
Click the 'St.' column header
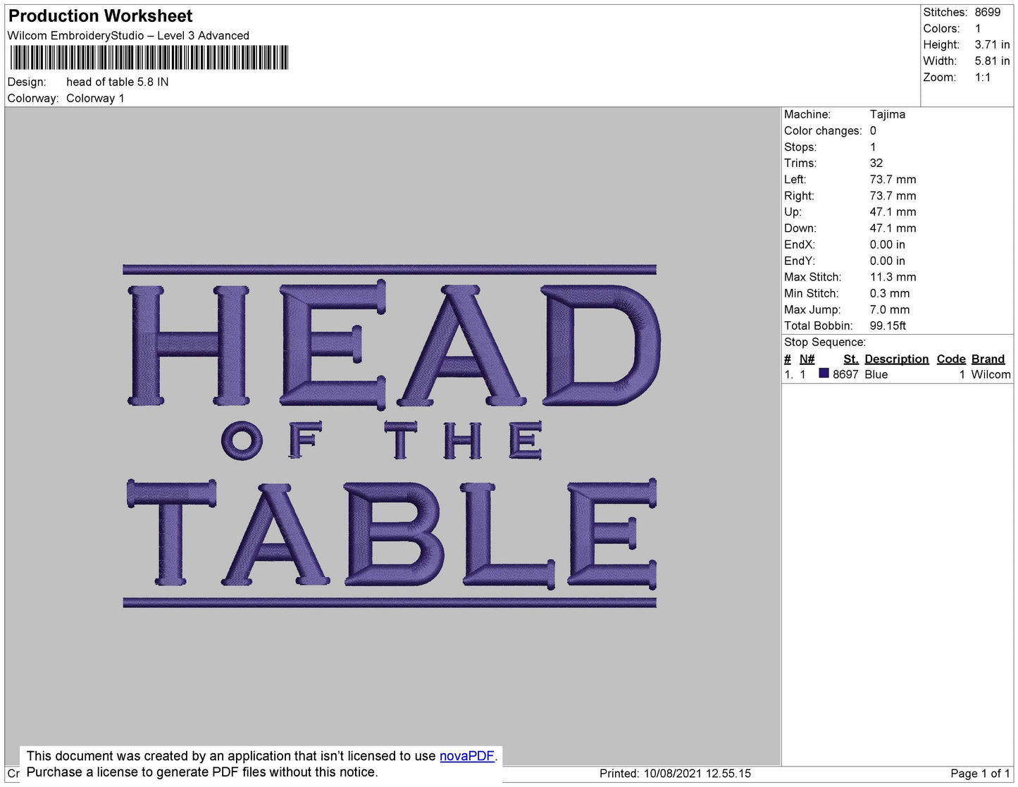(x=851, y=359)
